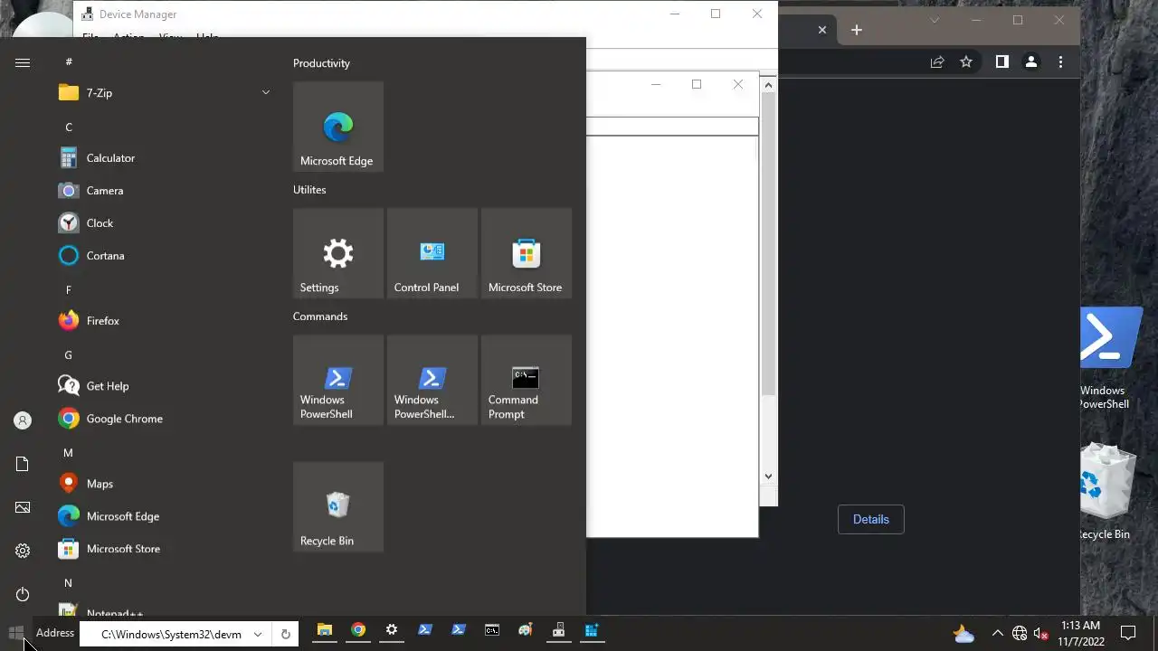Viewport: 1158px width, 651px height.
Task: Open File Explorer from the taskbar
Action: [x=325, y=631]
